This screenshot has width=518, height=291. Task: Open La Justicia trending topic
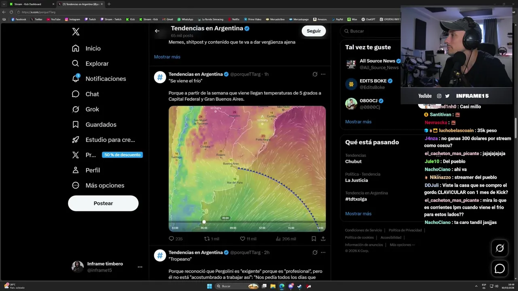pyautogui.click(x=357, y=180)
